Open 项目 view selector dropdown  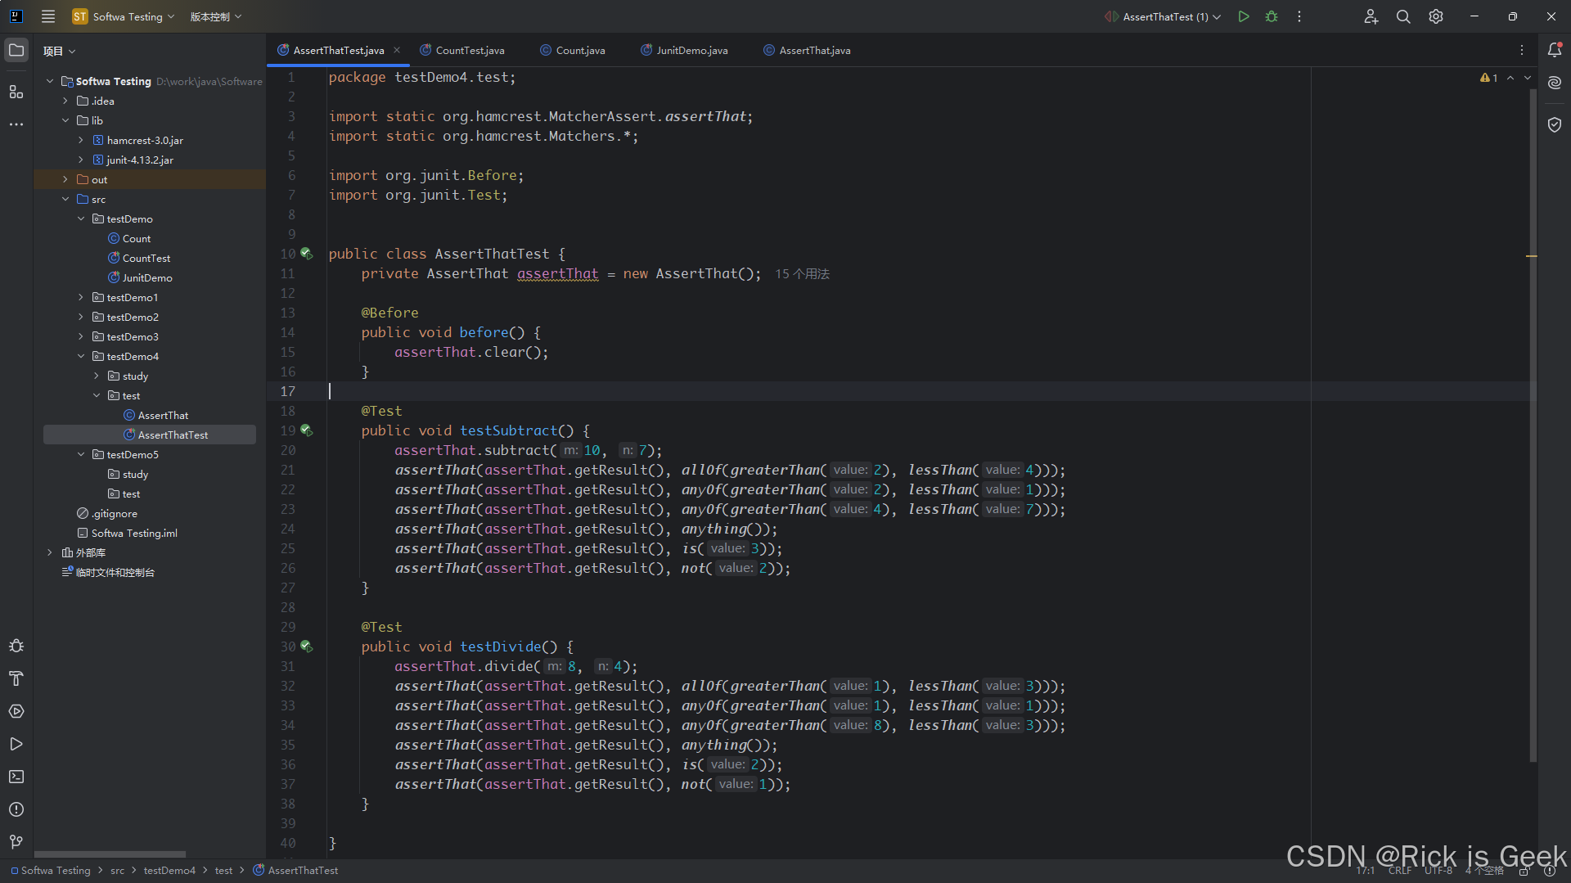59,51
